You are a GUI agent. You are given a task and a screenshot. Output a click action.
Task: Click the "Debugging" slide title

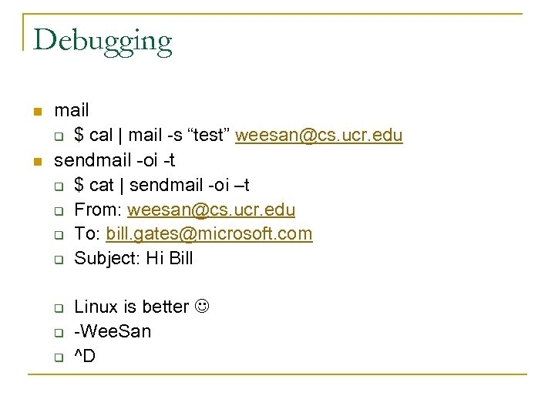coord(103,40)
